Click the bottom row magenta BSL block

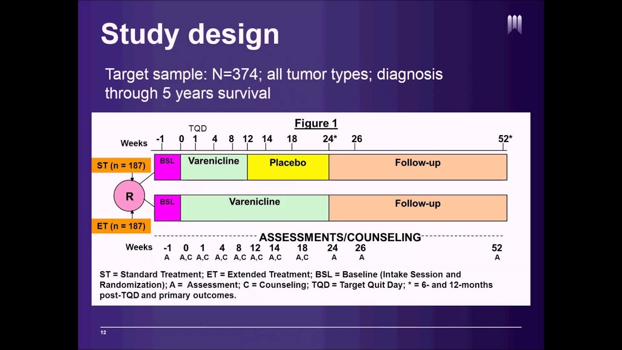(x=167, y=208)
